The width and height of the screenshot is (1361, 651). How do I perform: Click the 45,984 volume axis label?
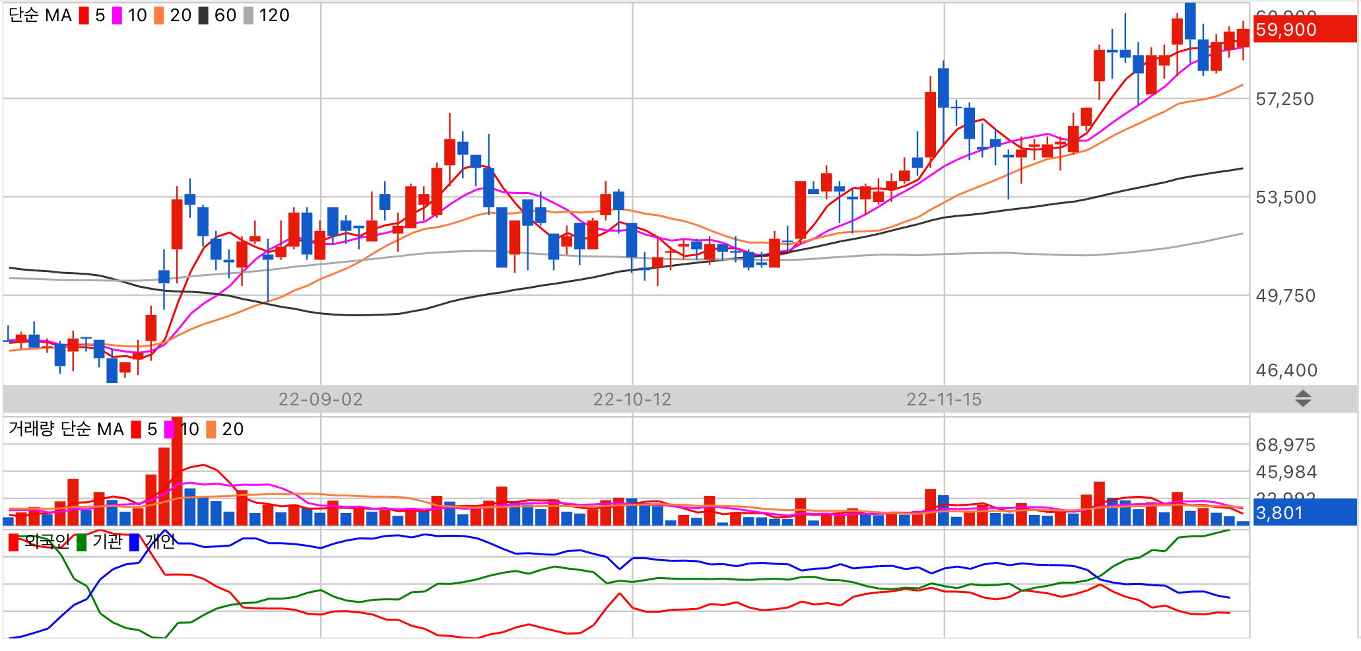pyautogui.click(x=1286, y=472)
